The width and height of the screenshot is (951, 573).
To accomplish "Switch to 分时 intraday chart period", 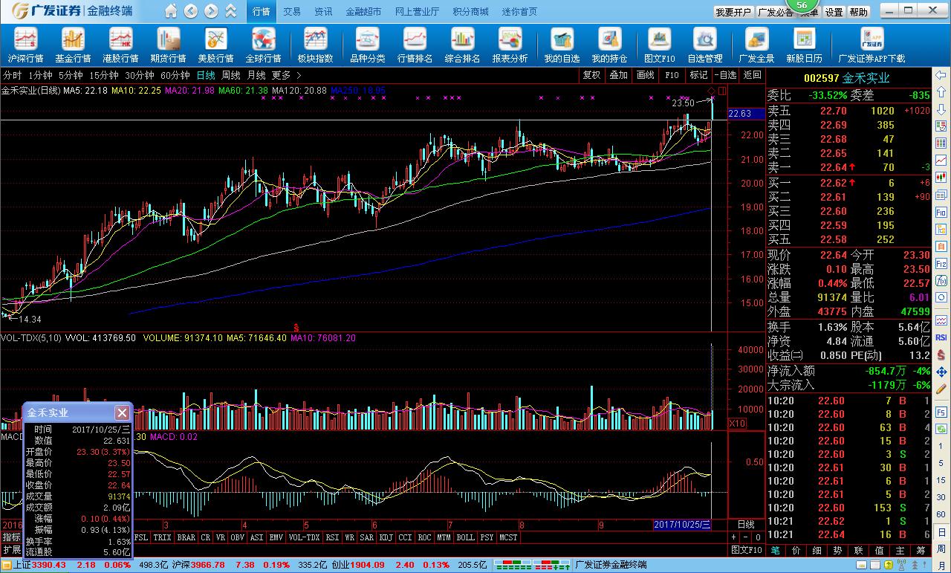I will tap(12, 75).
